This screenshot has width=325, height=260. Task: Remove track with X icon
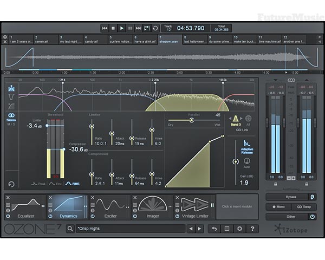5,42
